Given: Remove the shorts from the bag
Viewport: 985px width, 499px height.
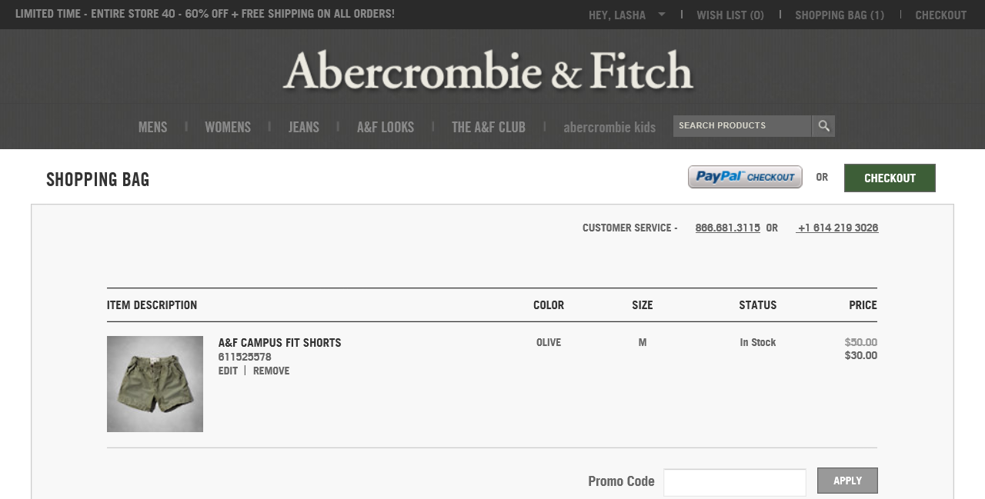Looking at the screenshot, I should tap(271, 371).
